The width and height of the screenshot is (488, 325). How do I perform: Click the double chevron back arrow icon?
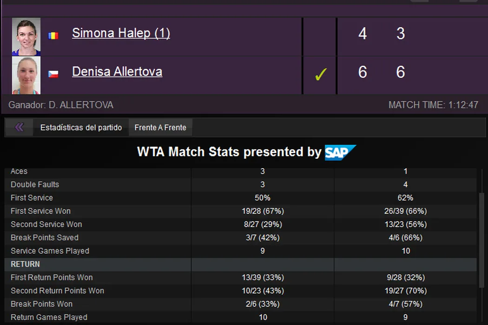pos(19,127)
